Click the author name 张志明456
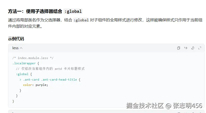This screenshot has width=206, height=113. (187, 106)
